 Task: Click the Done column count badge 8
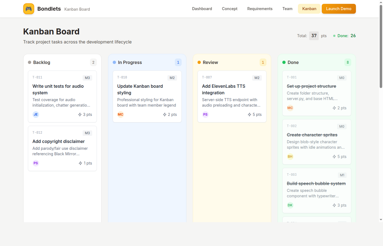tap(348, 62)
